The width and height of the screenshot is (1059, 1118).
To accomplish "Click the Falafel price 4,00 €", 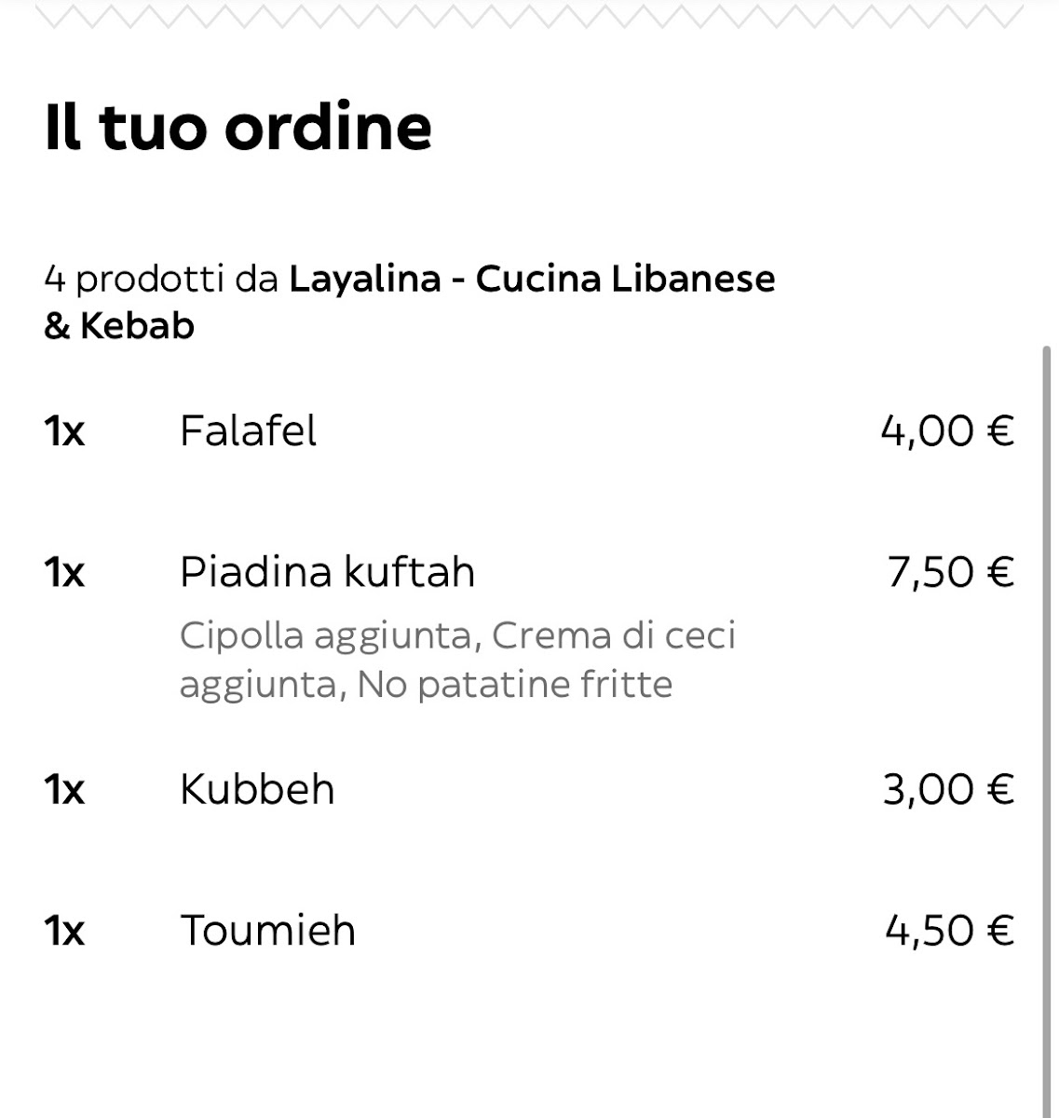I will (947, 430).
